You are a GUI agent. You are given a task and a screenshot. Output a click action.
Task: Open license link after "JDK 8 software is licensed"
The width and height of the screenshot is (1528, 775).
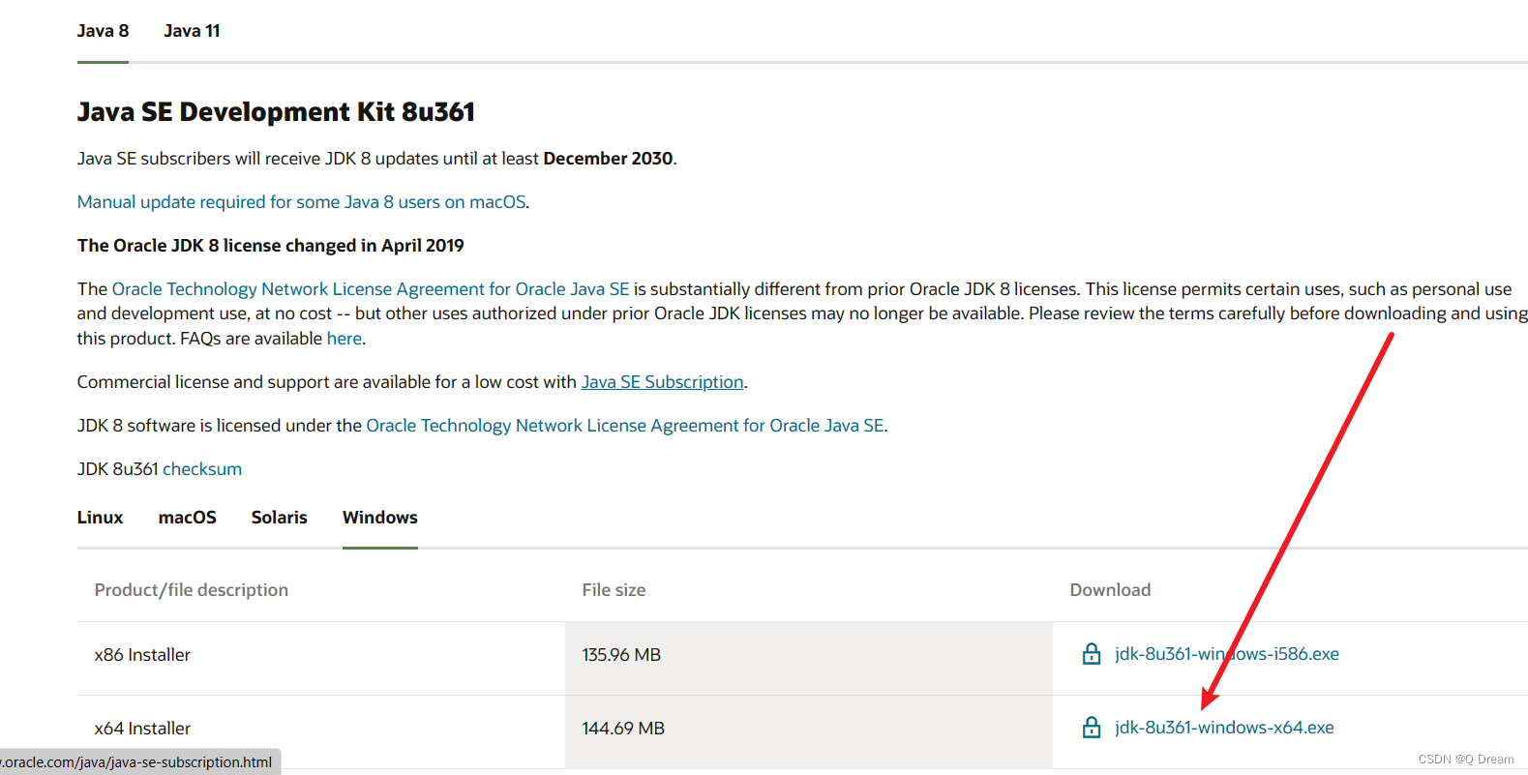pyautogui.click(x=624, y=426)
